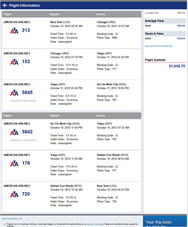Open the View Fare Rules link

pos(10,219)
